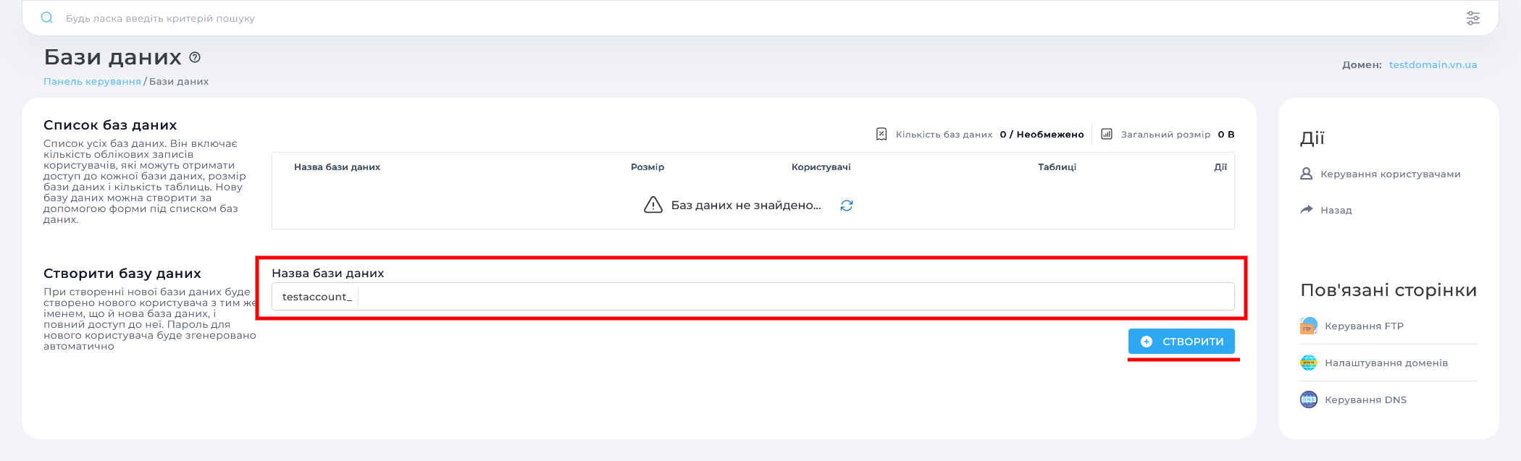Sort by Назва бази даних column header
Viewport: 1521px width, 461px height.
[x=337, y=167]
